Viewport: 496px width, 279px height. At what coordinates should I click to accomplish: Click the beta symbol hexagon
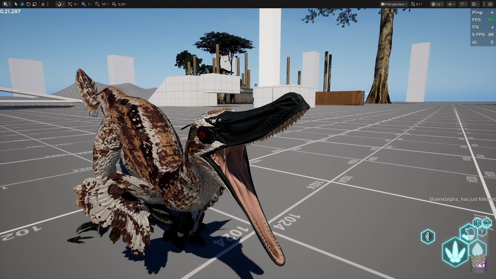pyautogui.click(x=478, y=222)
